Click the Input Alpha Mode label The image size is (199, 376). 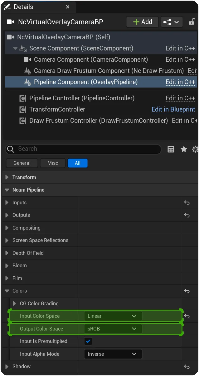tap(40, 354)
